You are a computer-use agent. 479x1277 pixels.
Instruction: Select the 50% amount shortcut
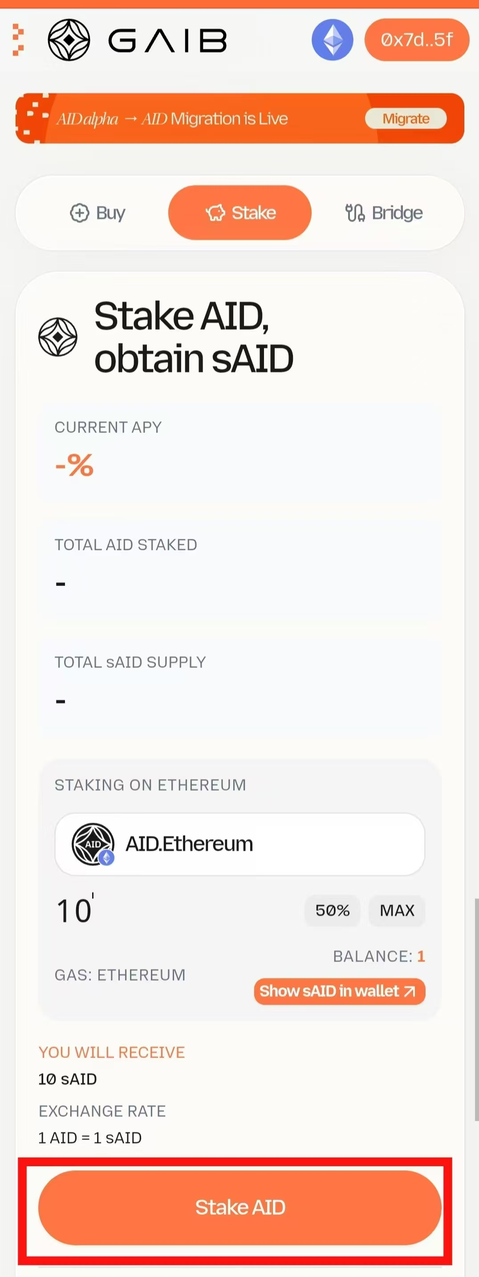pyautogui.click(x=332, y=911)
